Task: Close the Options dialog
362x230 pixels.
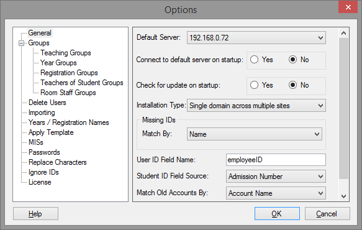Action: (348, 7)
